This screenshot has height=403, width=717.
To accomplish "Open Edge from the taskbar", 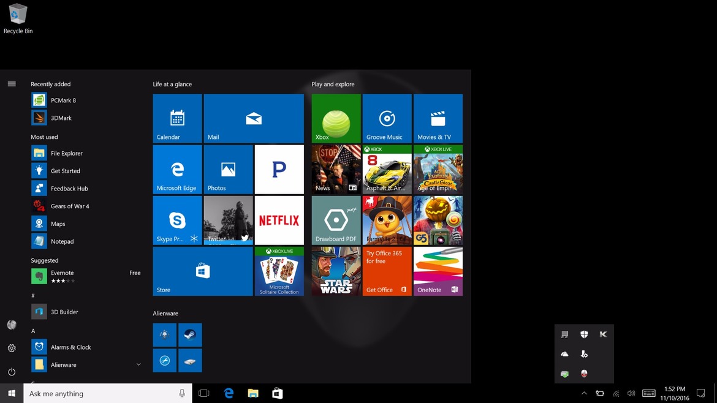I will pos(229,393).
